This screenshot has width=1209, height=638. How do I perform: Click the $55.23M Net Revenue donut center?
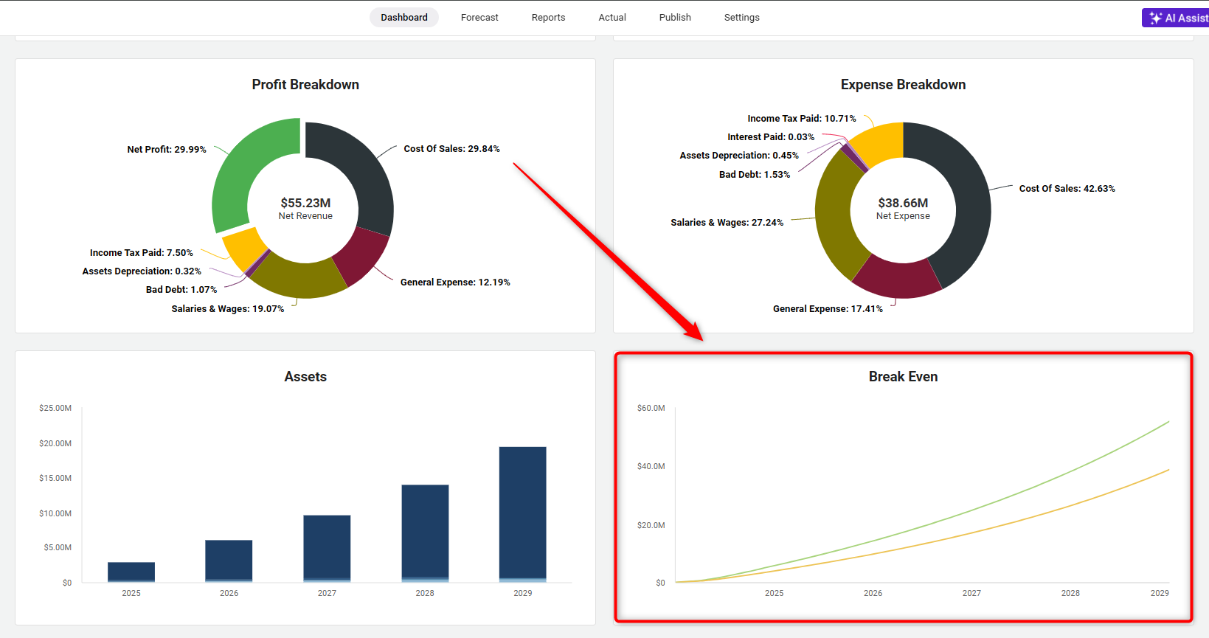point(305,208)
